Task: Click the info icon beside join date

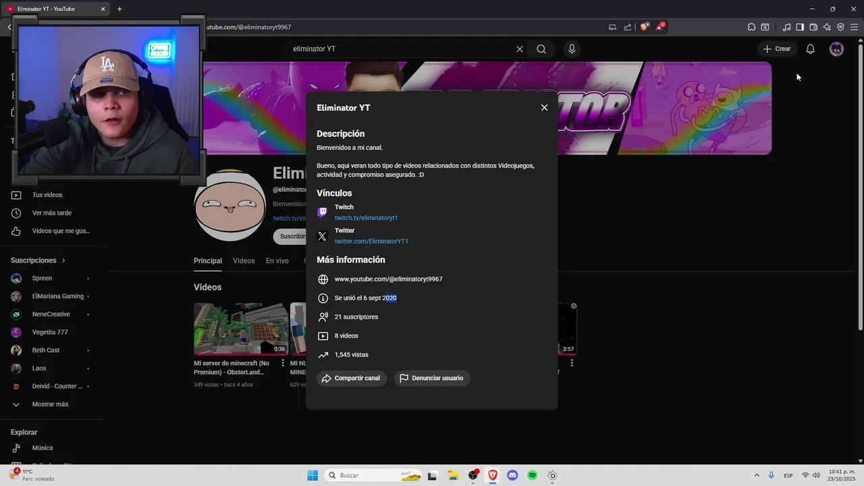Action: [x=323, y=298]
